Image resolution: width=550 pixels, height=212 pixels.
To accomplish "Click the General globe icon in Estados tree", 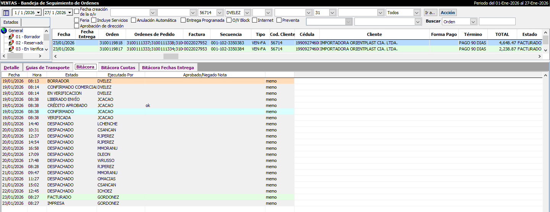I will [x=4, y=31].
